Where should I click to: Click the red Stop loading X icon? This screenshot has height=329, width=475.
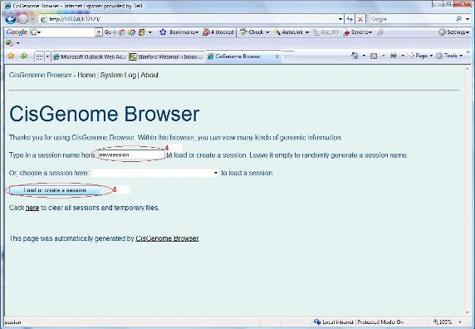(360, 19)
